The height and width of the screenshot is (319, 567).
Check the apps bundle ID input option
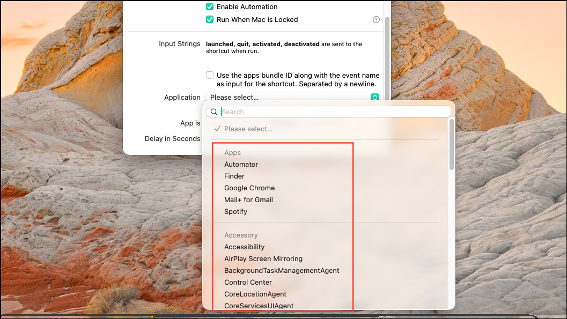tap(210, 75)
